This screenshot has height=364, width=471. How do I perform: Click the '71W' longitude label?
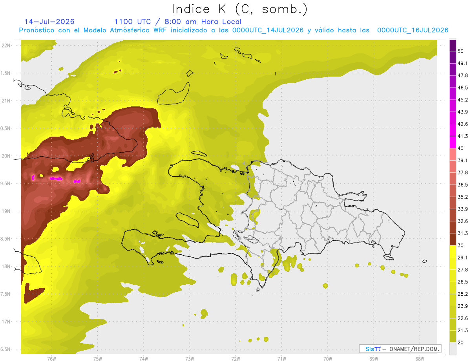point(281,359)
